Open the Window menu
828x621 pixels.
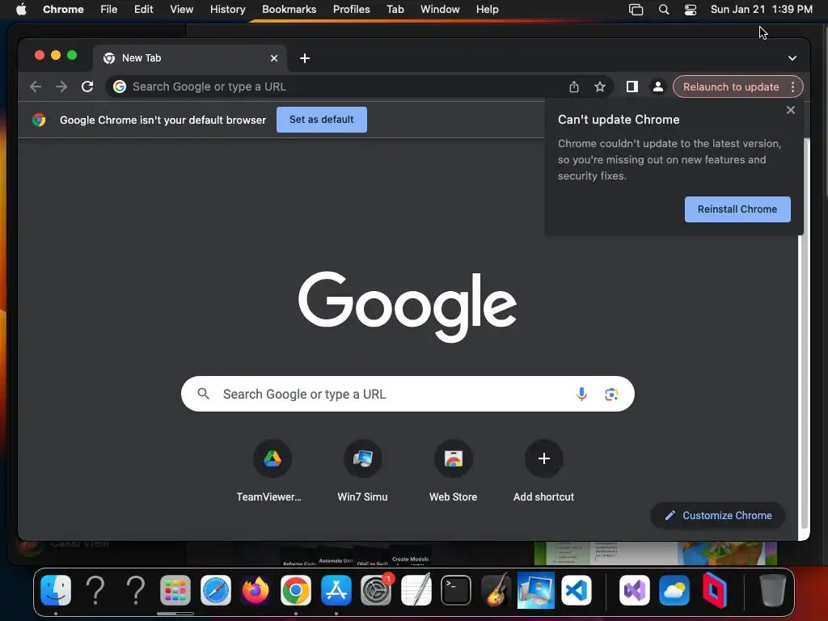click(440, 10)
